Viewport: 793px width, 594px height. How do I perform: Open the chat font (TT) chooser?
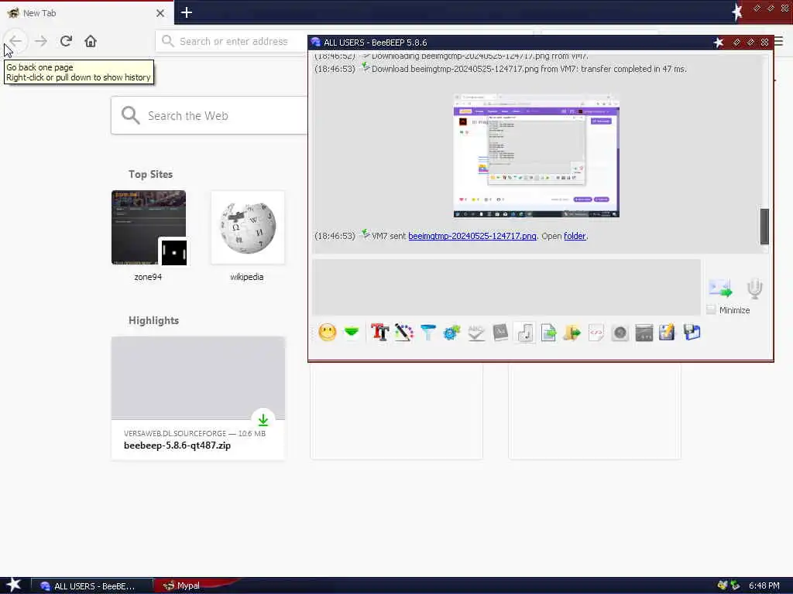click(x=379, y=333)
